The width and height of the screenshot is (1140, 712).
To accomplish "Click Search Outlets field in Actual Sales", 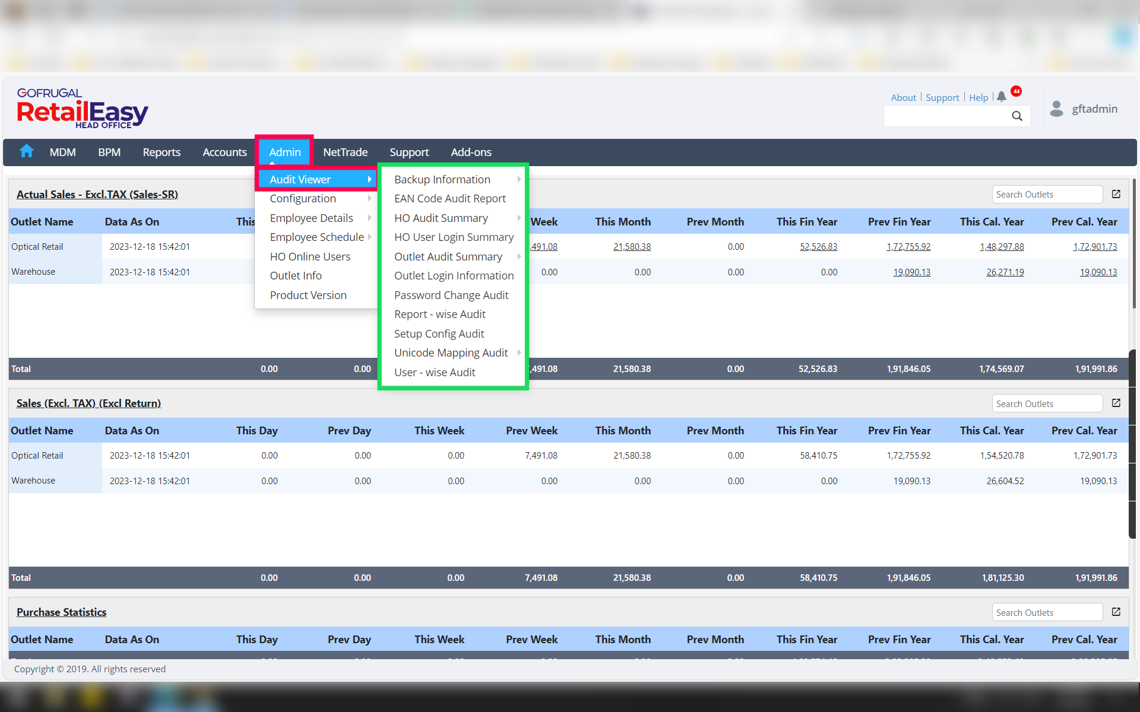I will (1046, 195).
